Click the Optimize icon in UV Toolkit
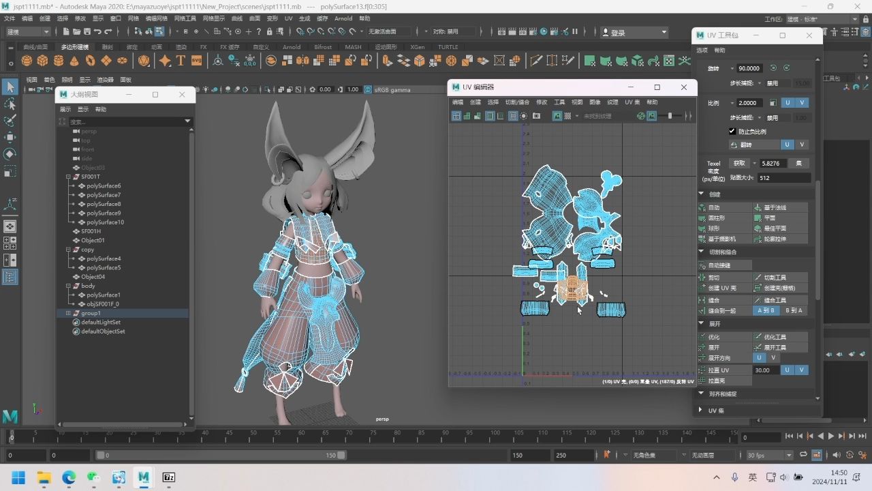 (x=703, y=337)
